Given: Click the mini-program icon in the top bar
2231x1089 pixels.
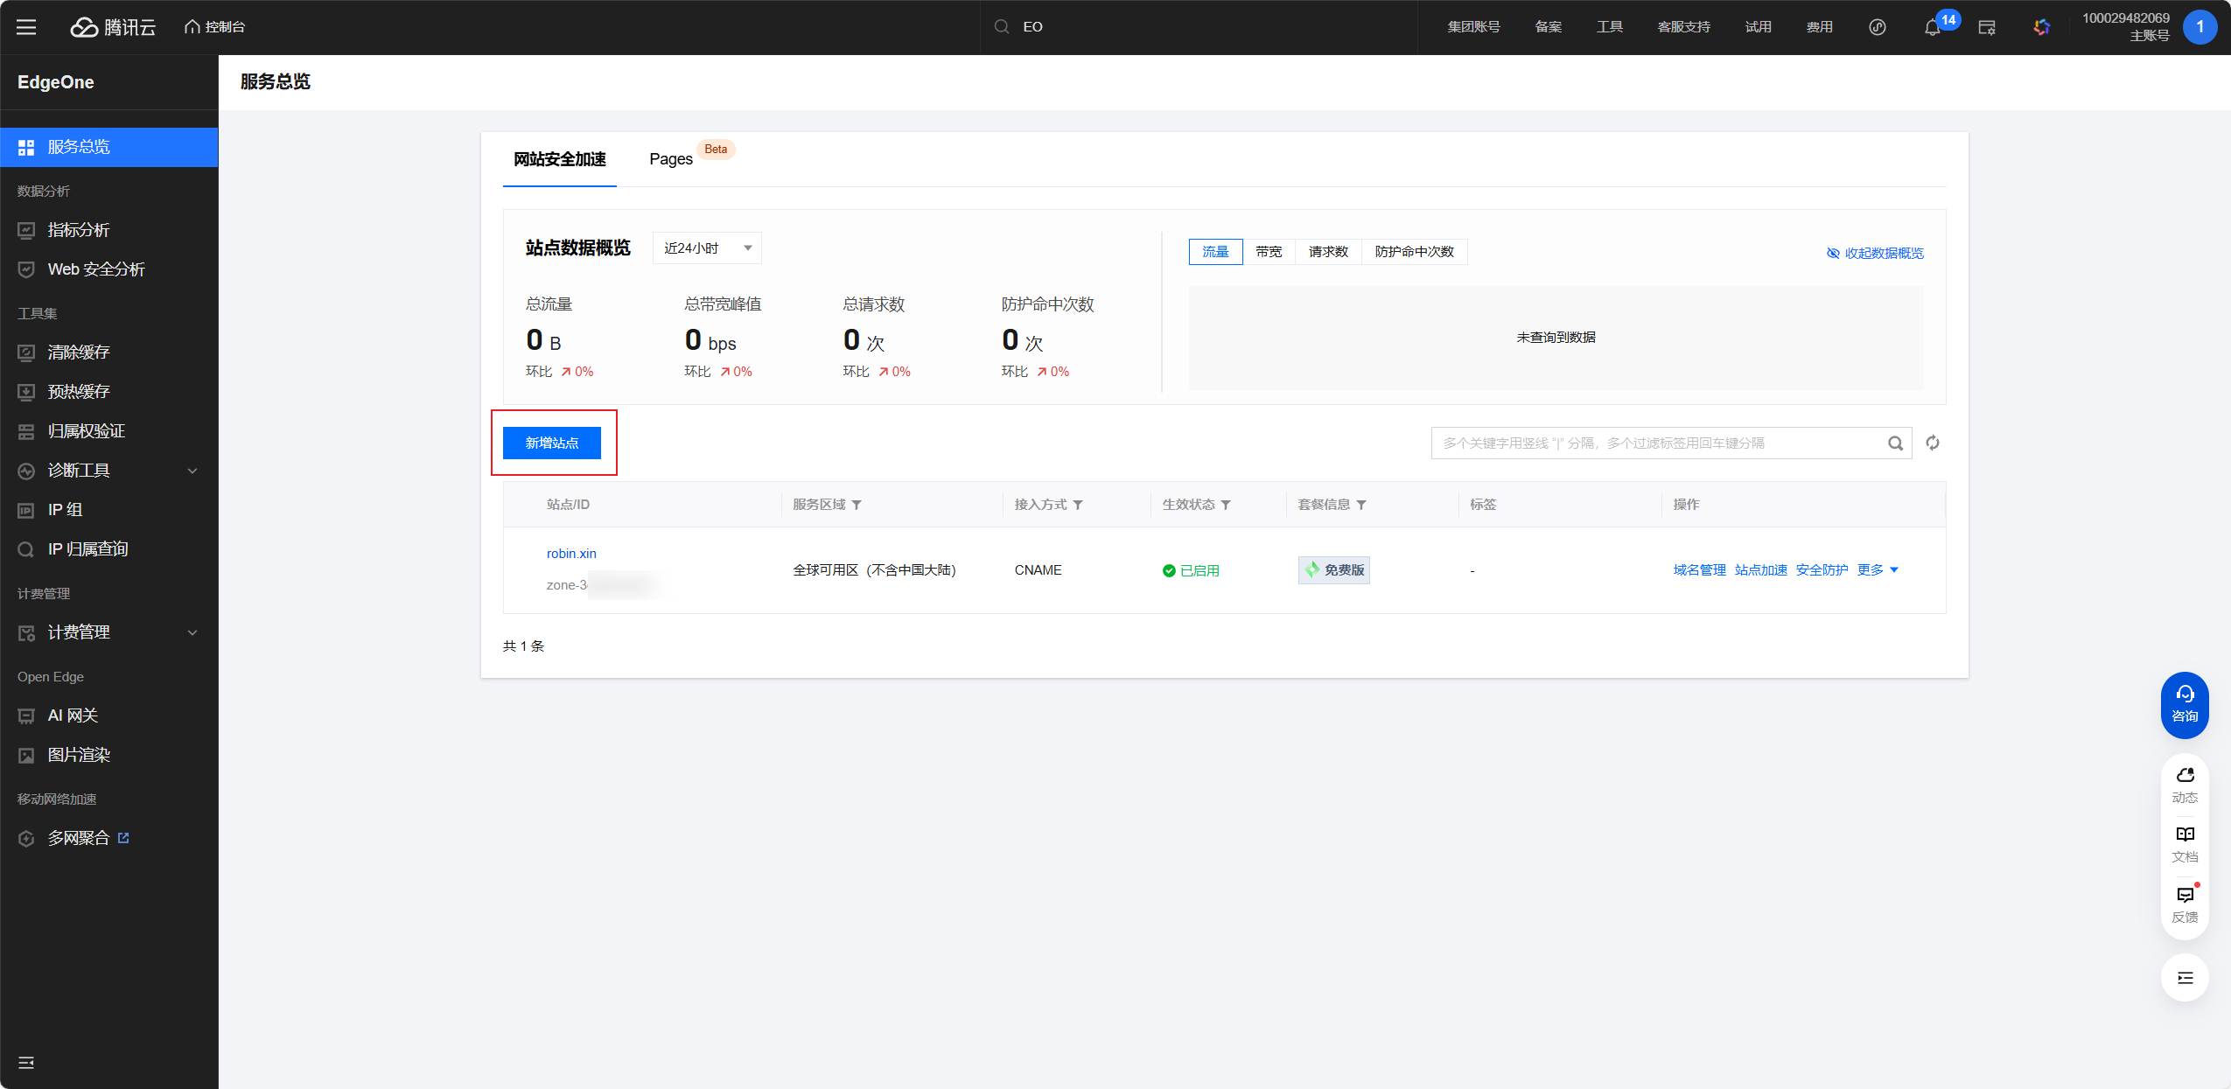Looking at the screenshot, I should (1877, 27).
